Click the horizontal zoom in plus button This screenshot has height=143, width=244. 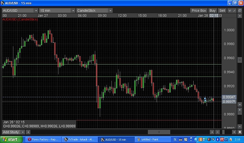(234, 132)
